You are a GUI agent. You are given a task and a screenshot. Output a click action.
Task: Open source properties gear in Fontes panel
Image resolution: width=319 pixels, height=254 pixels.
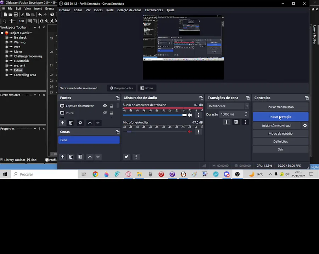click(x=80, y=123)
